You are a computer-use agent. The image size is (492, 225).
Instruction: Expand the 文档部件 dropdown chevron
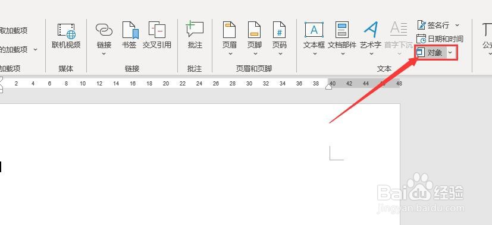pyautogui.click(x=343, y=54)
